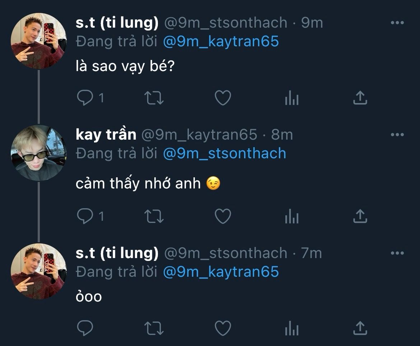This screenshot has height=346, width=420.
Task: Reply to the "ỏoo" tweet
Action: (85, 328)
